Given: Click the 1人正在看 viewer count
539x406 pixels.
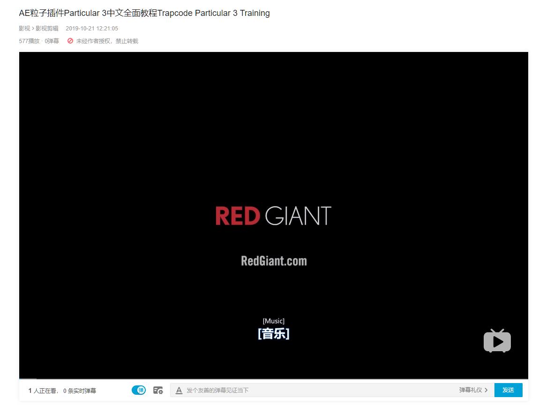Looking at the screenshot, I should pyautogui.click(x=43, y=391).
